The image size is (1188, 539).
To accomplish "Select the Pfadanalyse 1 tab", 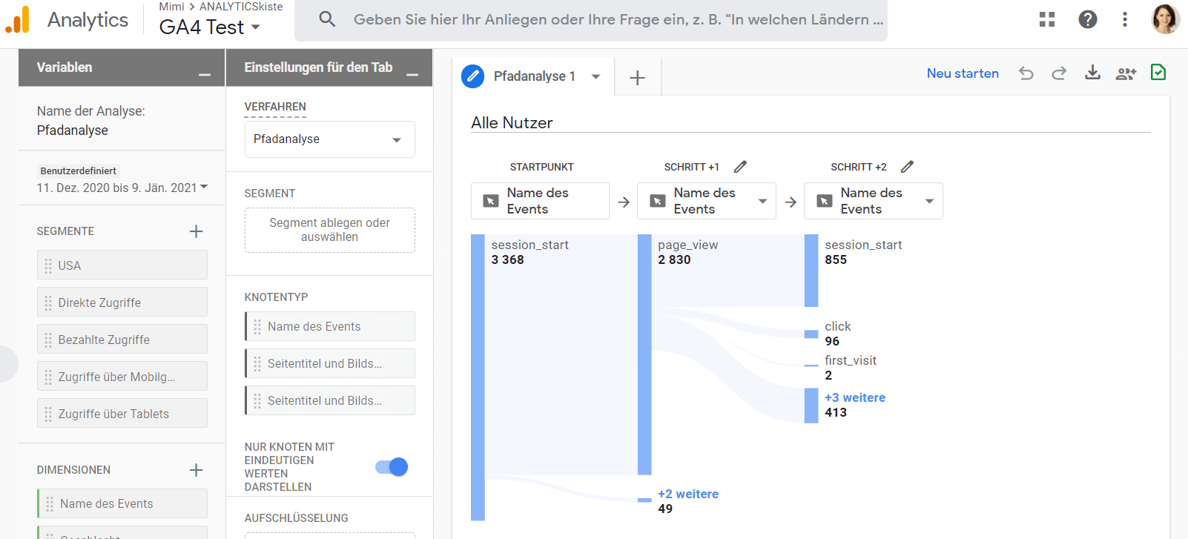I will point(535,76).
